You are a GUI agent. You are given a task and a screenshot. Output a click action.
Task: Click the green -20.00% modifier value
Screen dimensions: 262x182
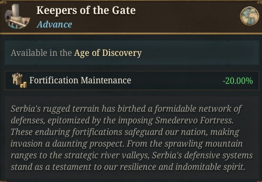[x=238, y=81]
